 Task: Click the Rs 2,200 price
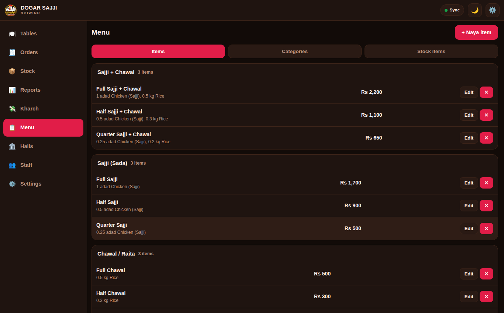[372, 92]
